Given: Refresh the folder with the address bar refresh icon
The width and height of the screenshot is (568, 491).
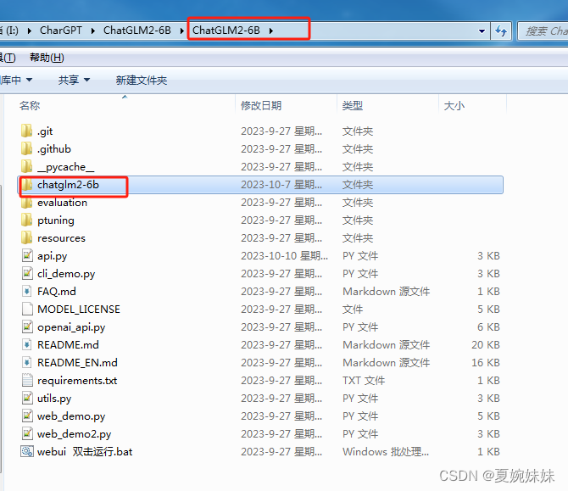Looking at the screenshot, I should [501, 31].
